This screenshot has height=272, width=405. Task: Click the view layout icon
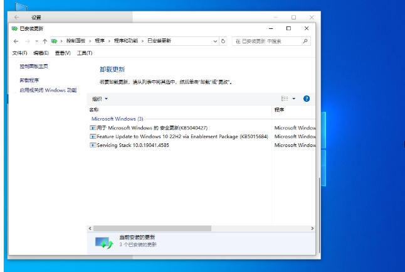pyautogui.click(x=285, y=99)
